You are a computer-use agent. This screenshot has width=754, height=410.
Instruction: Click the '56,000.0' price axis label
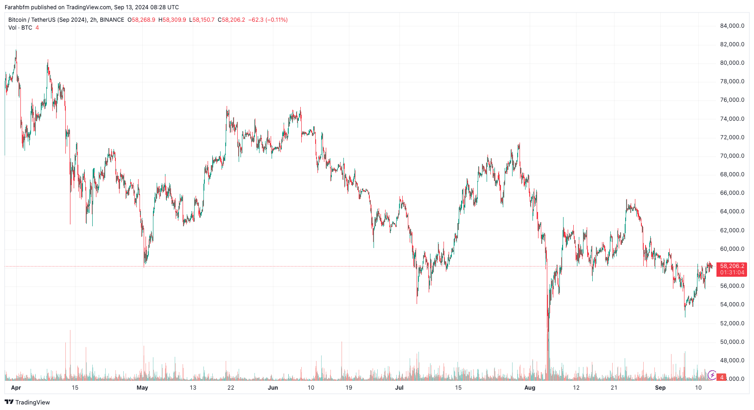point(732,286)
